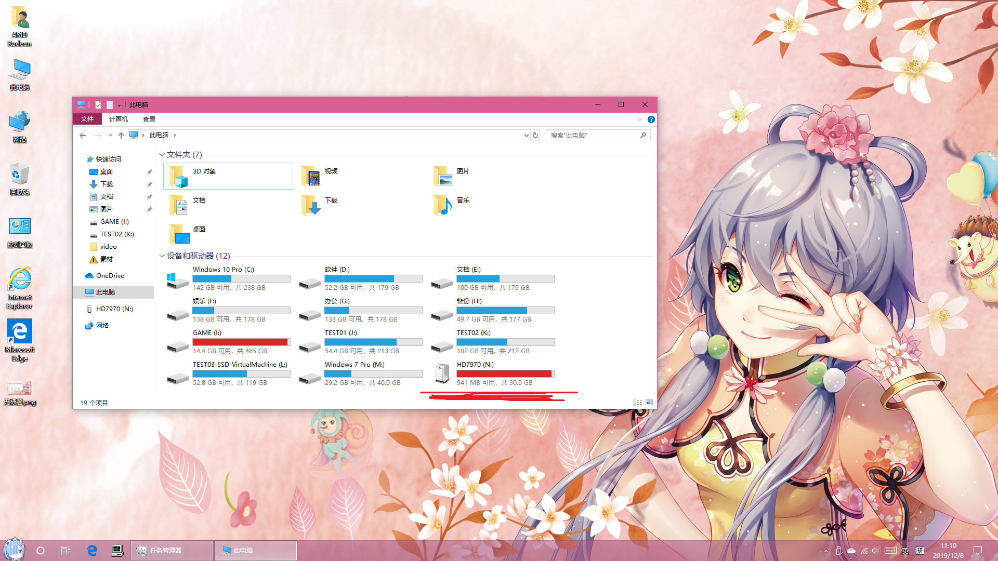
Task: Select HD7970 (N:) in navigation pane
Action: point(114,309)
